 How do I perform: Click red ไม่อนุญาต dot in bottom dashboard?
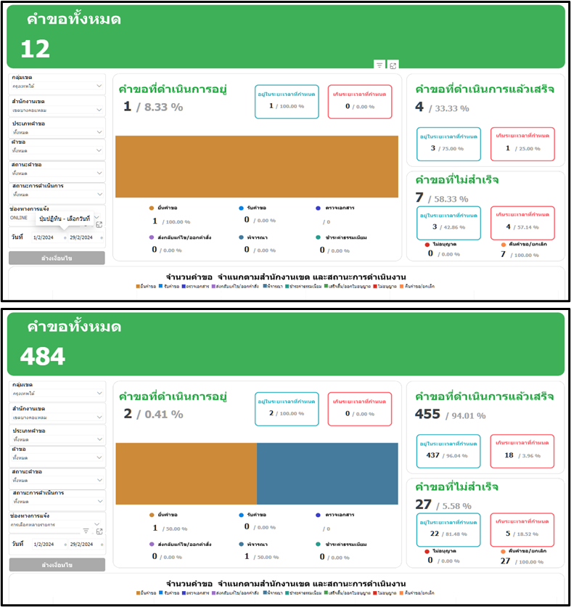pyautogui.click(x=427, y=550)
